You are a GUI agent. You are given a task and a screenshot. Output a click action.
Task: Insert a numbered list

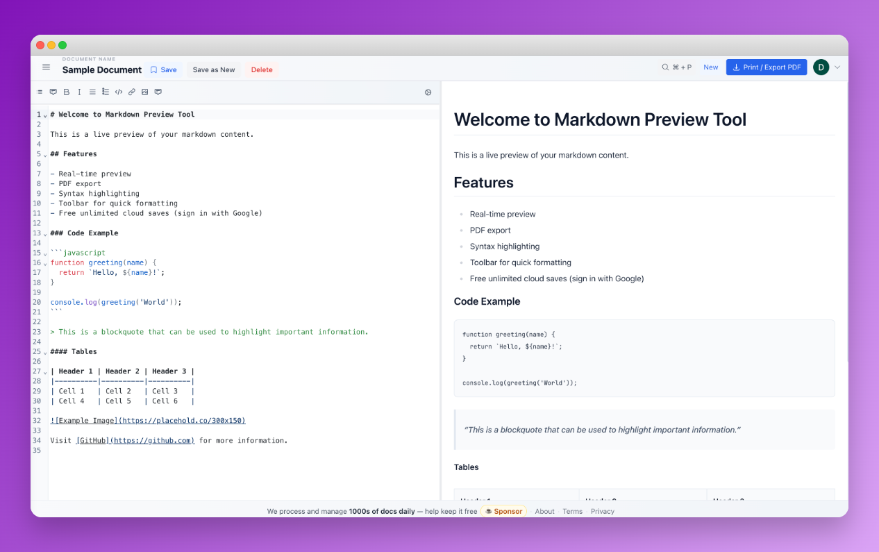click(106, 92)
